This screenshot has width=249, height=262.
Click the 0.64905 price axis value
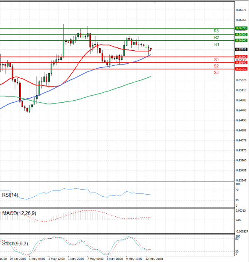241,100
